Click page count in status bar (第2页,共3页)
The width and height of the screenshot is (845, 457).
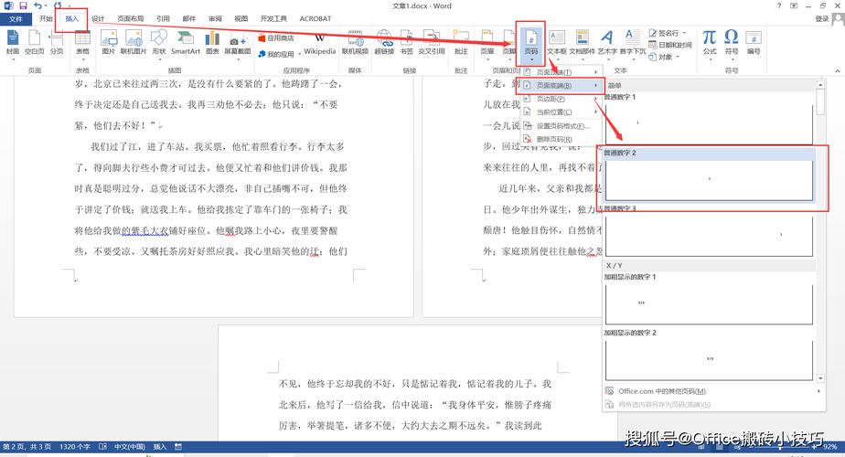coord(27,447)
